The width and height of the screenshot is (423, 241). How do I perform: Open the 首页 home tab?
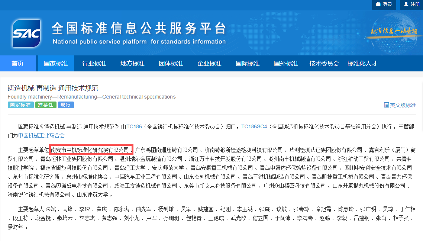17,63
